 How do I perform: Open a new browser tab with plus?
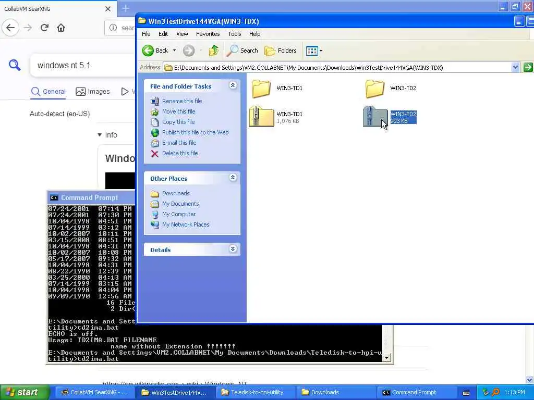pyautogui.click(x=126, y=8)
